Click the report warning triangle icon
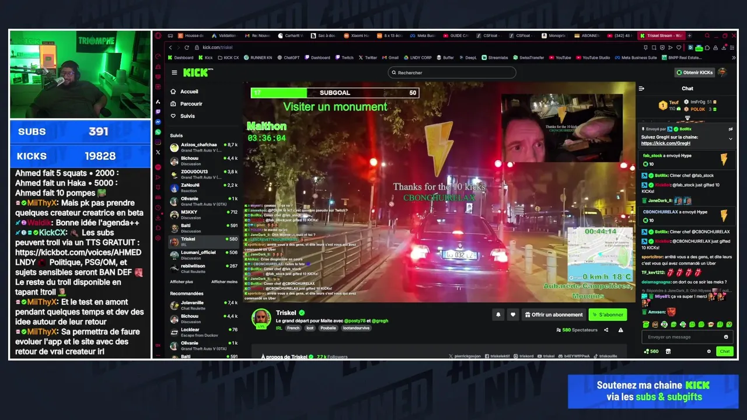The image size is (747, 420). pos(621,330)
